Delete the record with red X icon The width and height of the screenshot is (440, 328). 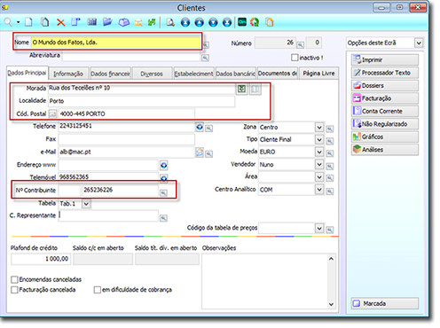click(x=61, y=22)
